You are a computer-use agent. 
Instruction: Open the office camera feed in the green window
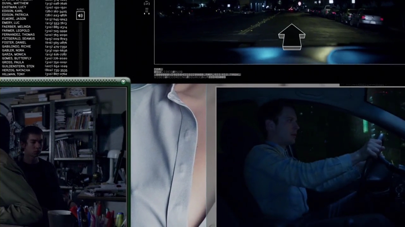point(63,157)
